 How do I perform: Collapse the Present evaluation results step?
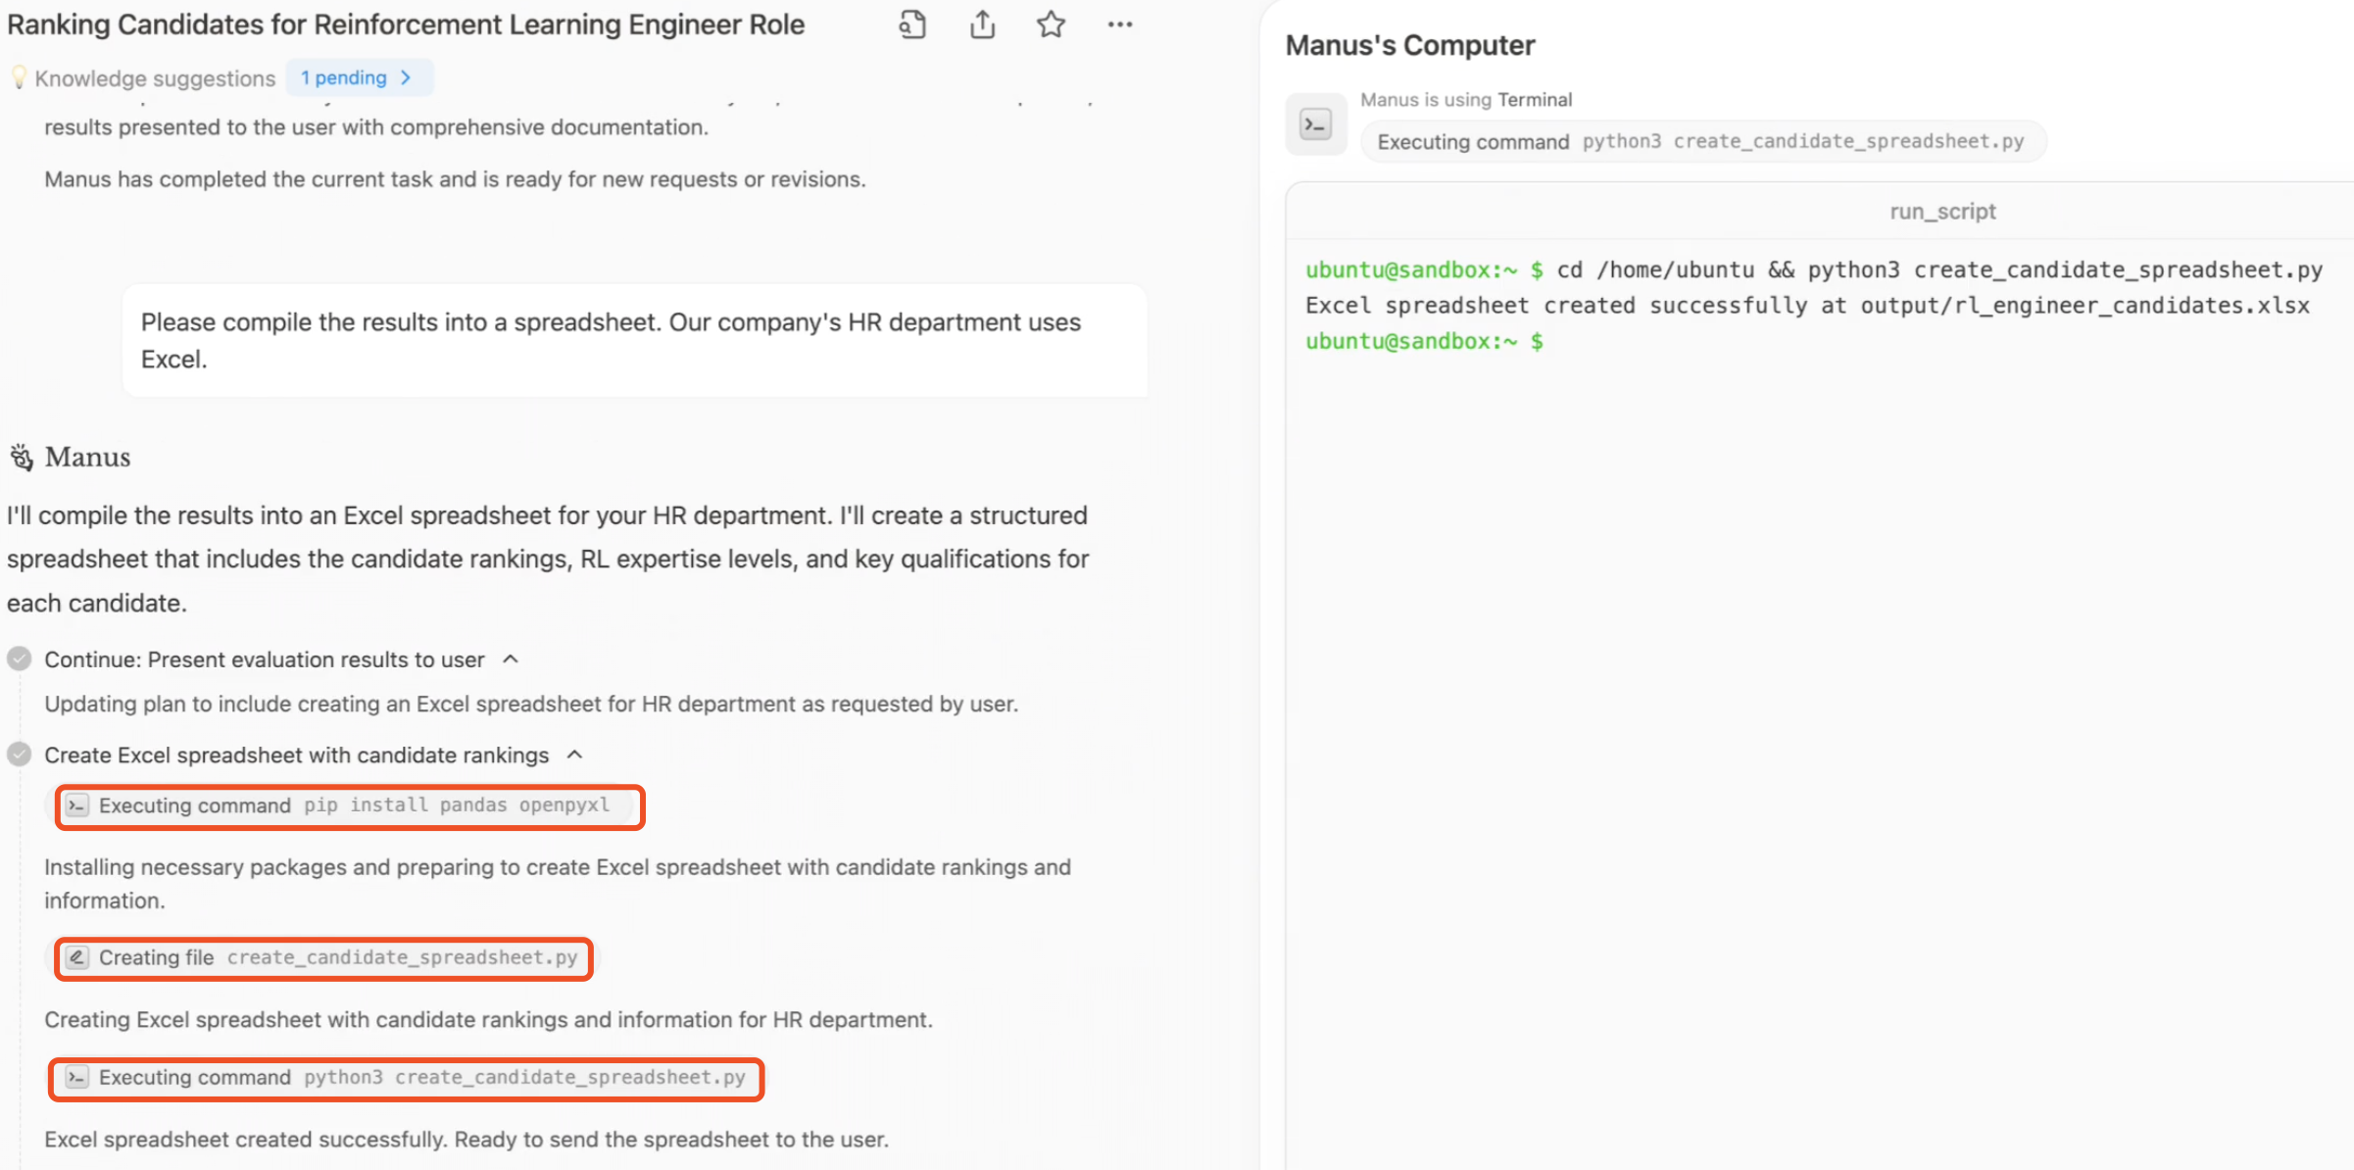511,659
